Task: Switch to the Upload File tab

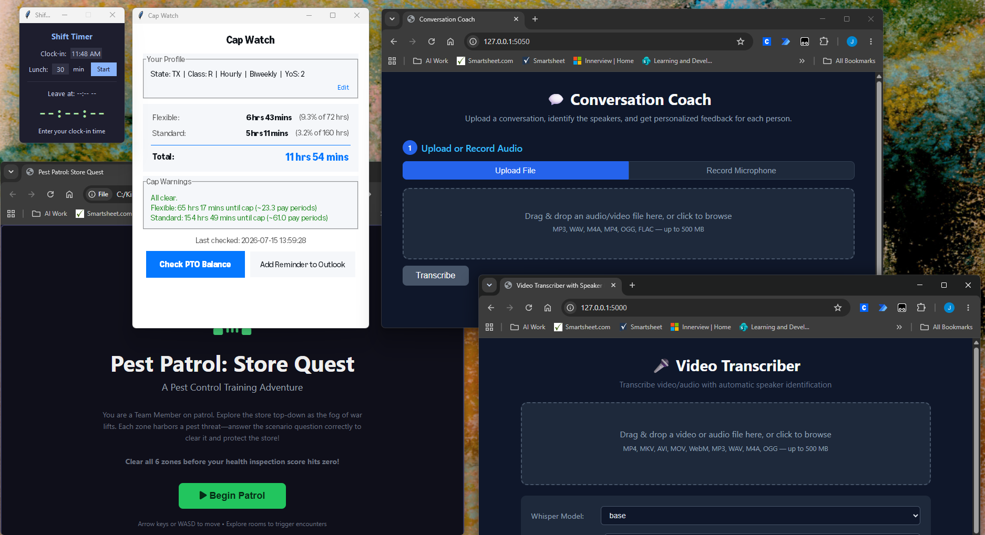Action: [x=516, y=171]
